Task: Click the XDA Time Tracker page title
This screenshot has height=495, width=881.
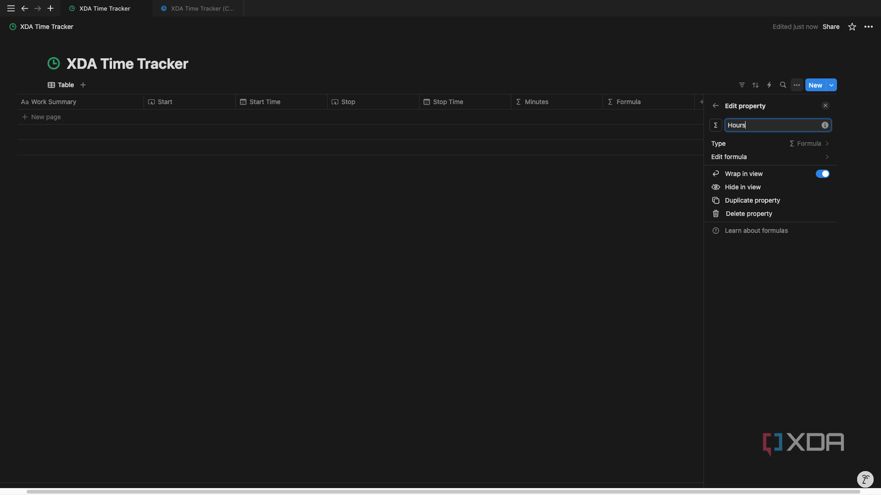Action: click(x=127, y=63)
